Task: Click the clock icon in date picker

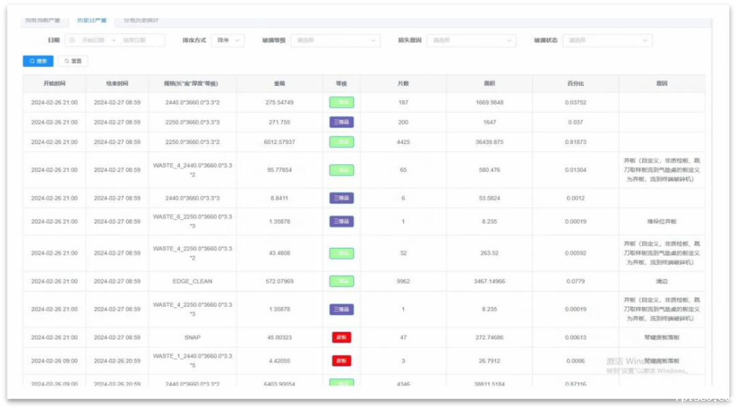Action: [72, 40]
